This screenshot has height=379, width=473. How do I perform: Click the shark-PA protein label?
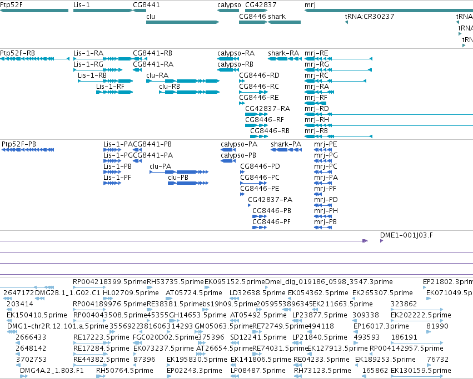(x=286, y=144)
